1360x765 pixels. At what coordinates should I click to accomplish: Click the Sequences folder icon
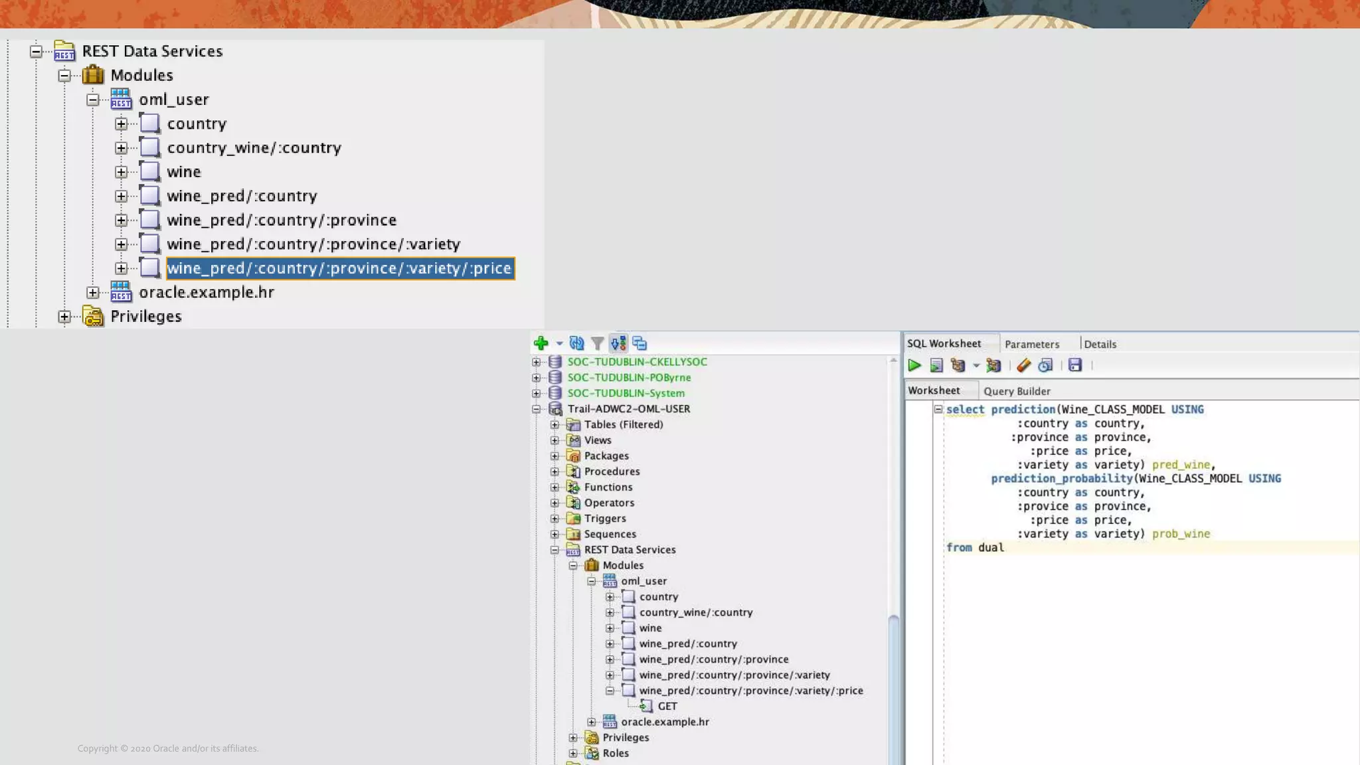pos(573,534)
